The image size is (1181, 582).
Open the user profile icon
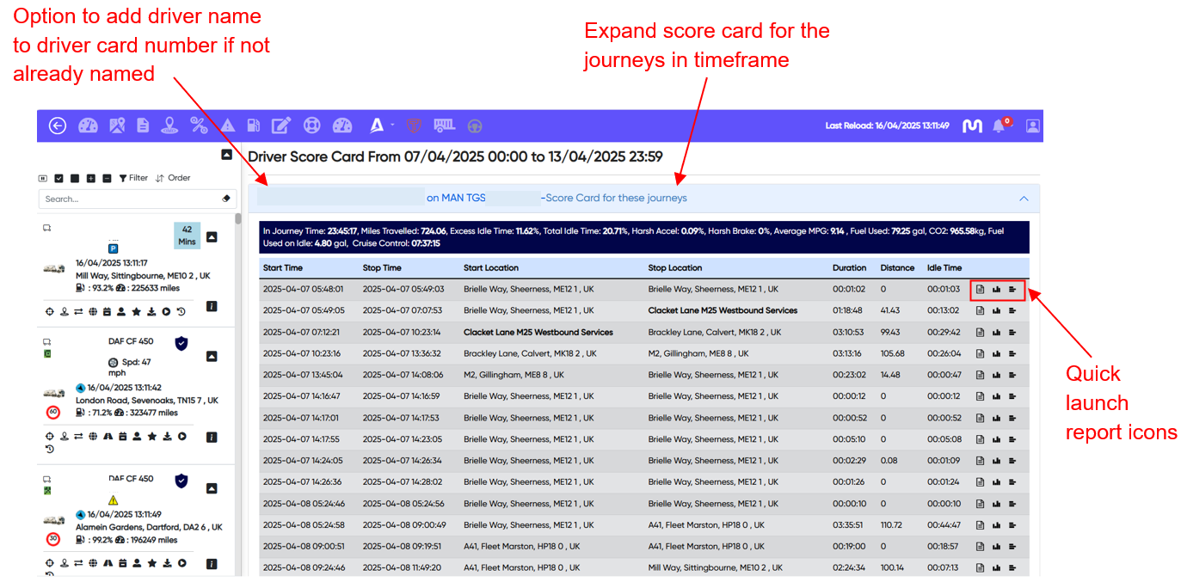click(x=1033, y=126)
